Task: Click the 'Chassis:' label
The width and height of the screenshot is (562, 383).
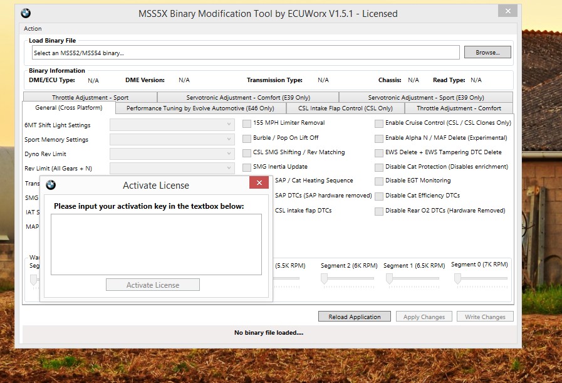Action: (x=390, y=80)
